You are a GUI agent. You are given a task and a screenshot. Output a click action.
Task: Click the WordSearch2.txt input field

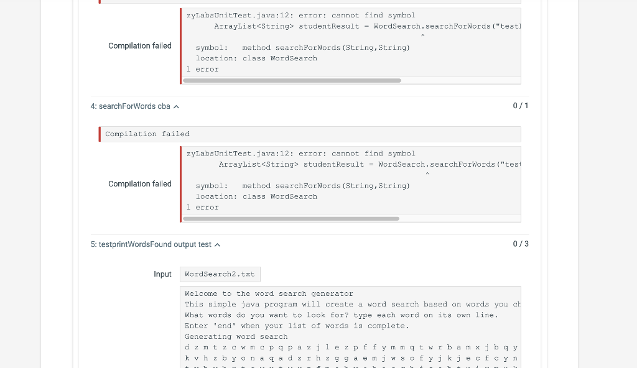[220, 274]
